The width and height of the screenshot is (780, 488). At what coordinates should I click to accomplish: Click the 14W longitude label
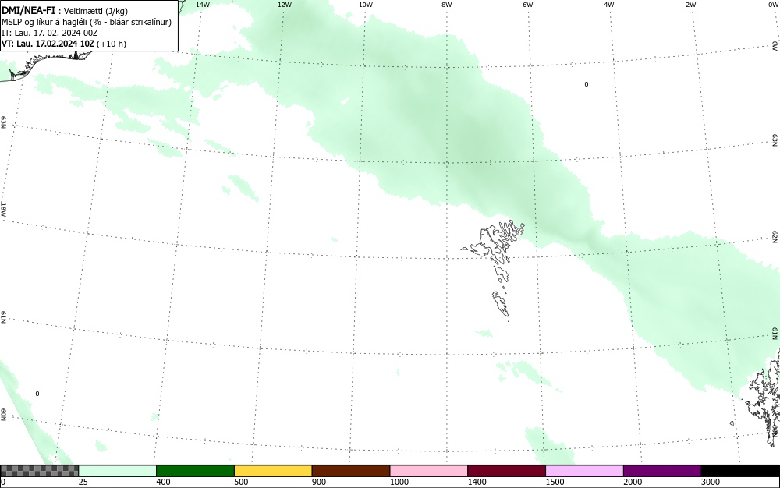(x=203, y=5)
